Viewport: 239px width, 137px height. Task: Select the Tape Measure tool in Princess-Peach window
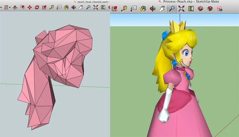[x=124, y=9]
